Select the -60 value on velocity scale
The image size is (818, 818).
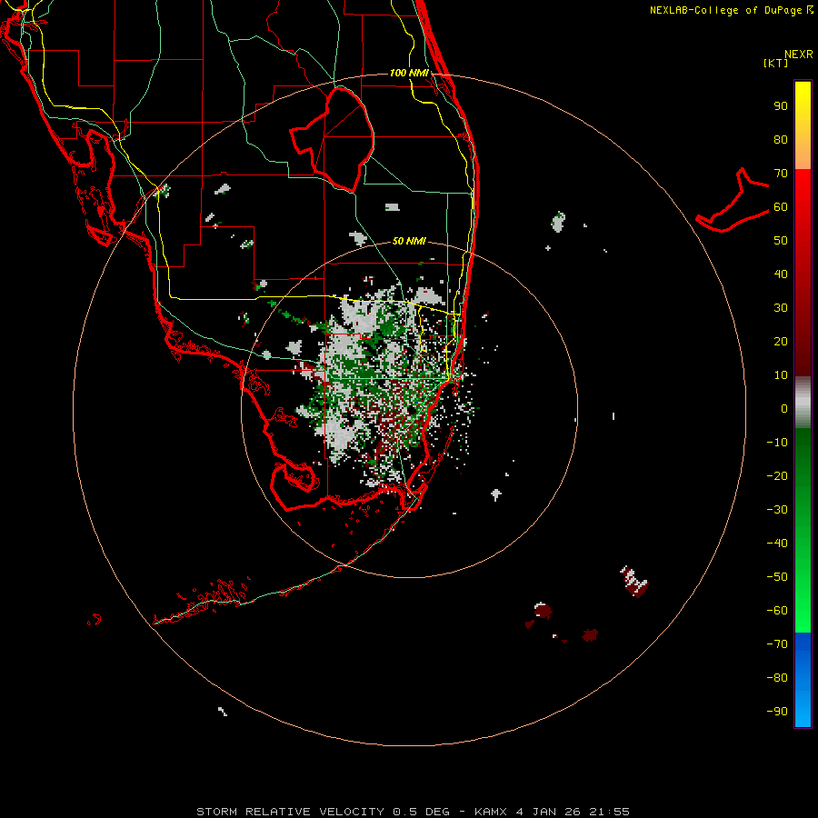(777, 611)
